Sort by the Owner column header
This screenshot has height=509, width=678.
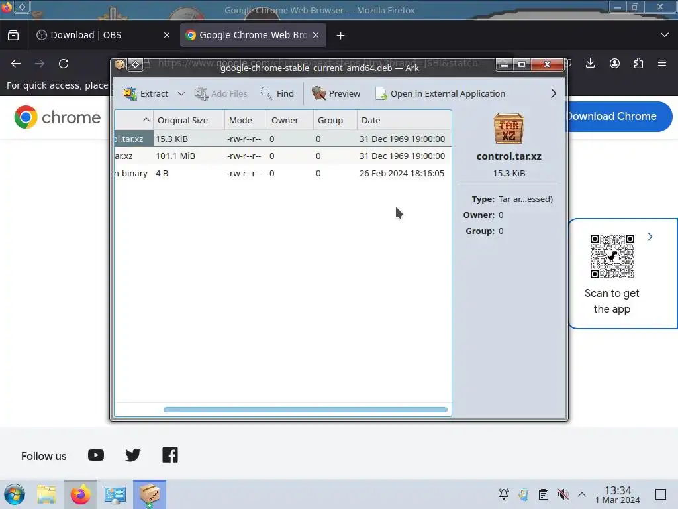click(290, 120)
